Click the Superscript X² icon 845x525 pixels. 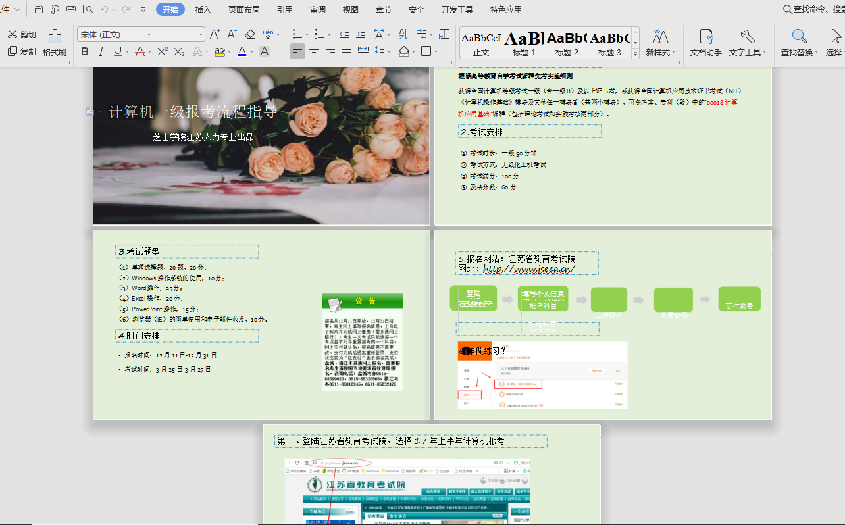point(163,51)
